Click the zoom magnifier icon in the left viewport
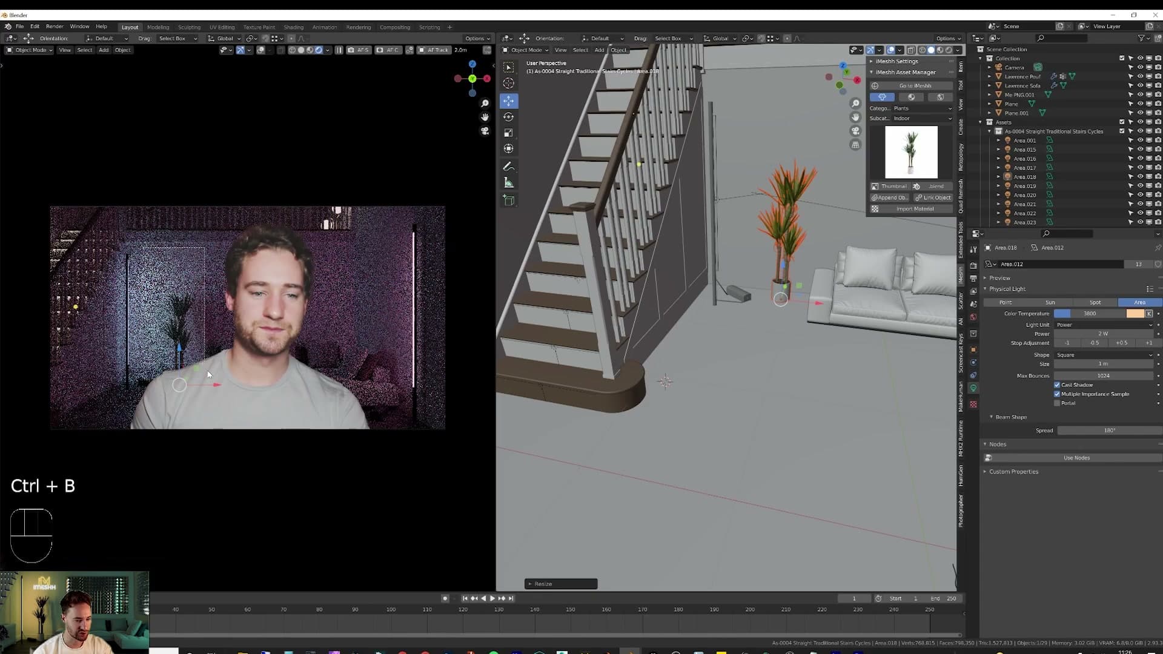 [x=485, y=104]
